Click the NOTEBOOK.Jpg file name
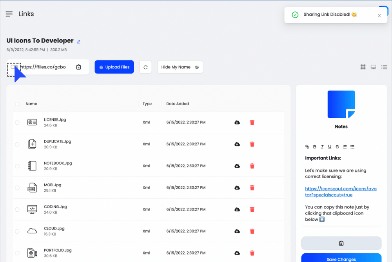 58,163
